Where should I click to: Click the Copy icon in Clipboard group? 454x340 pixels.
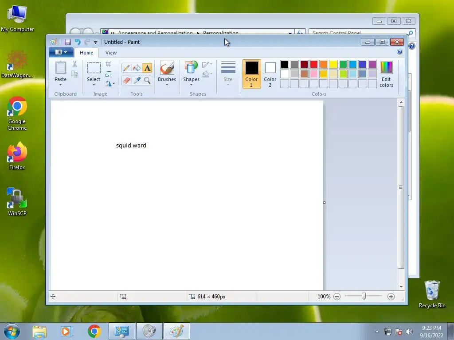(74, 74)
